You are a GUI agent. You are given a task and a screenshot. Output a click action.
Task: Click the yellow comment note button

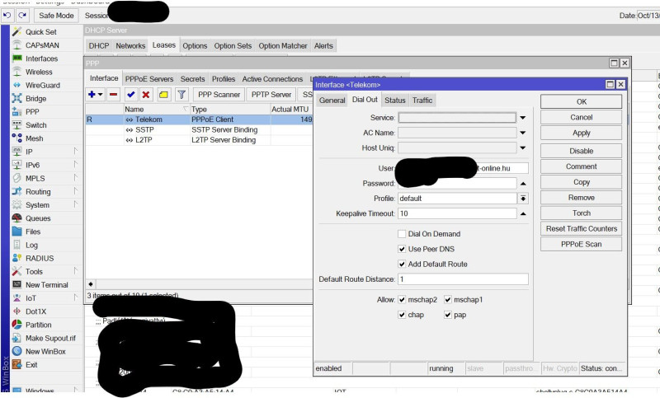(163, 95)
